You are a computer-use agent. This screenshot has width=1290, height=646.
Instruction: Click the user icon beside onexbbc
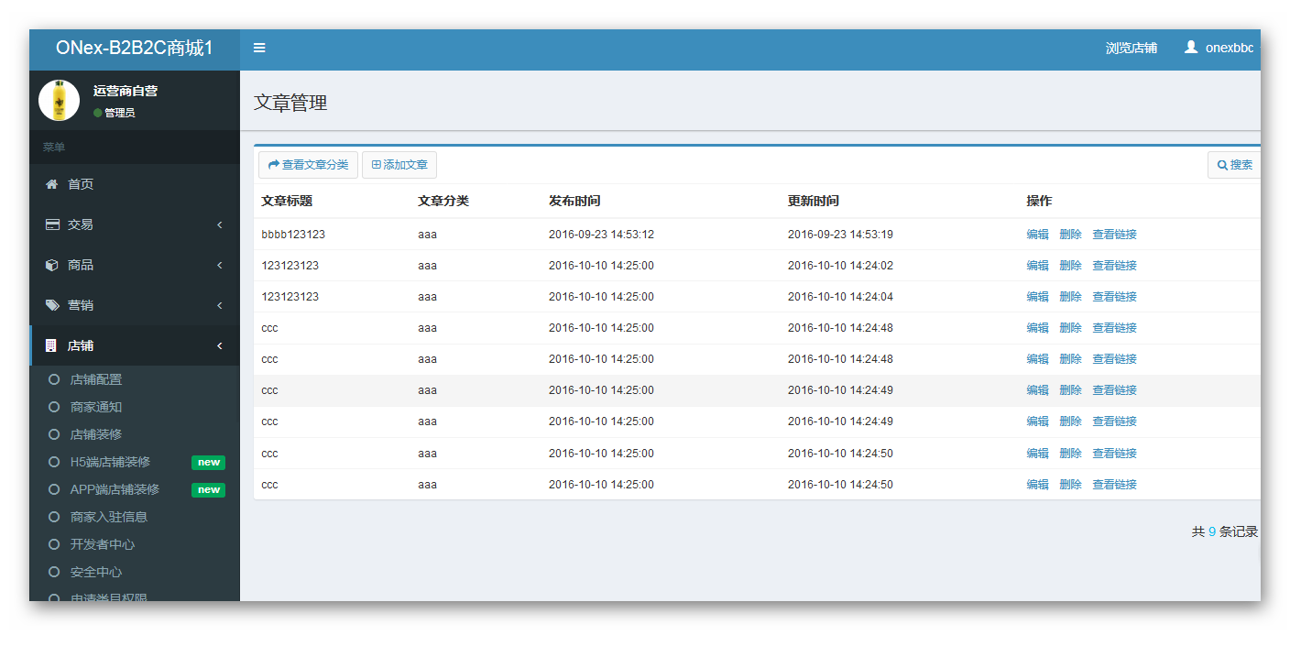pyautogui.click(x=1190, y=47)
